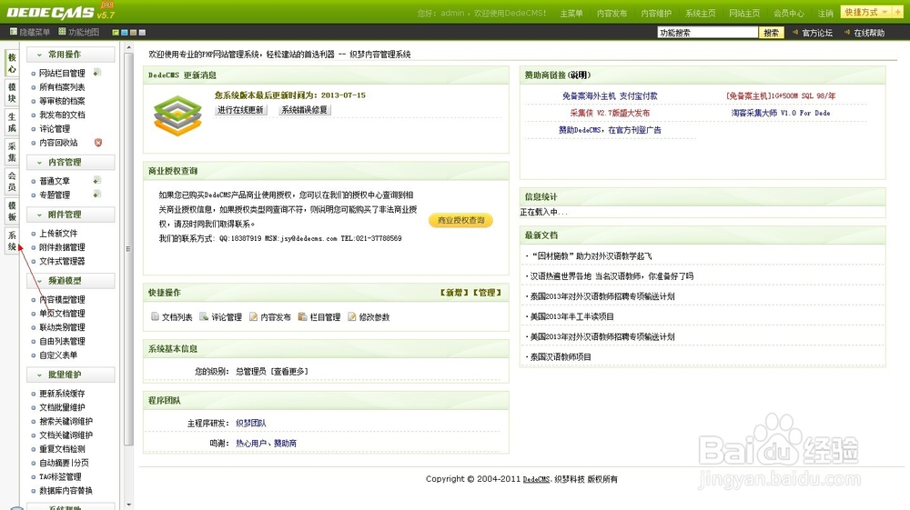
Task: Open 内容发布 in the top navigation
Action: (x=612, y=14)
